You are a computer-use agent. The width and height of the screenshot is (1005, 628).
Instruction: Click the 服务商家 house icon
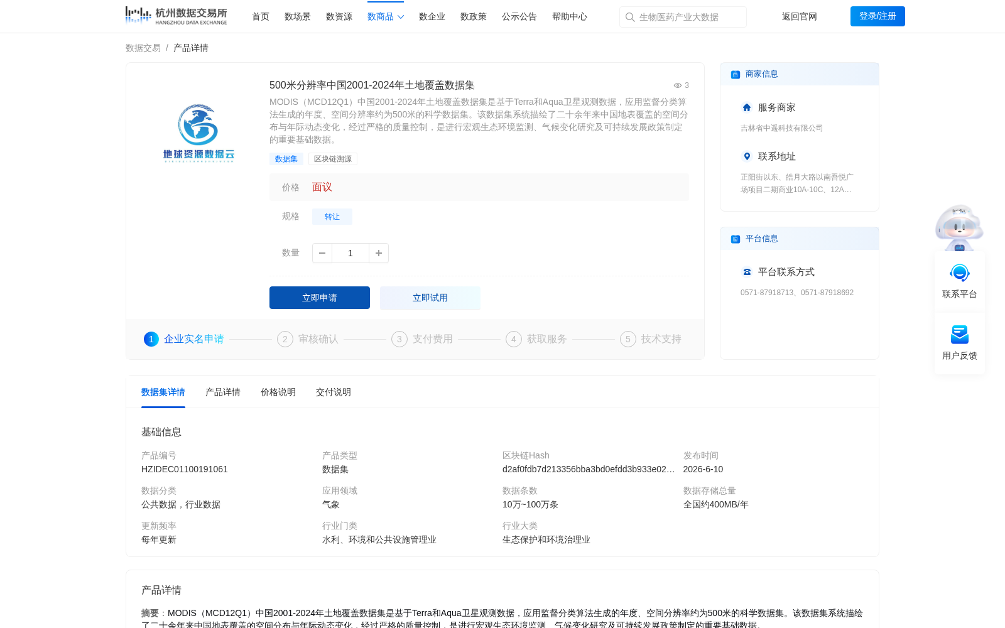747,107
